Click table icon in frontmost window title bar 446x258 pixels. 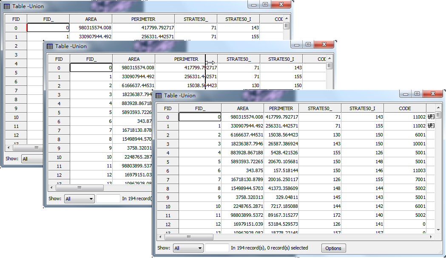pos(159,96)
